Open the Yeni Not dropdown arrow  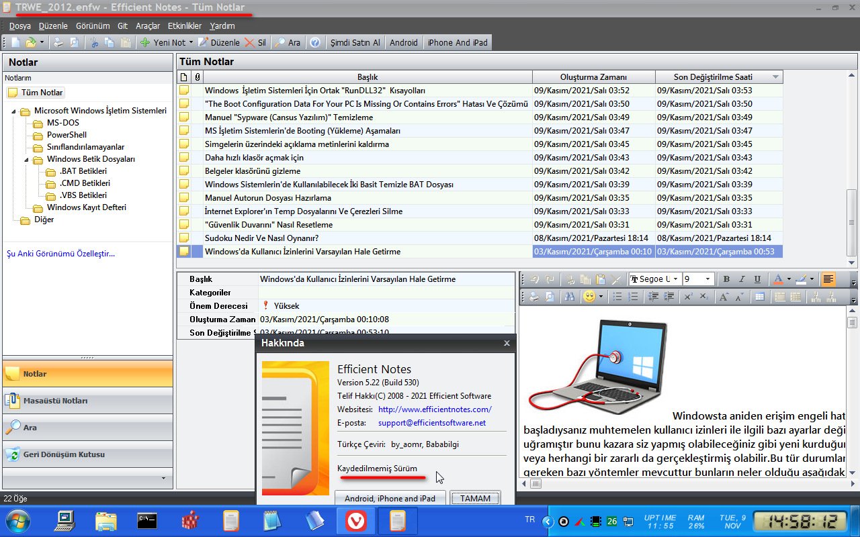(191, 42)
